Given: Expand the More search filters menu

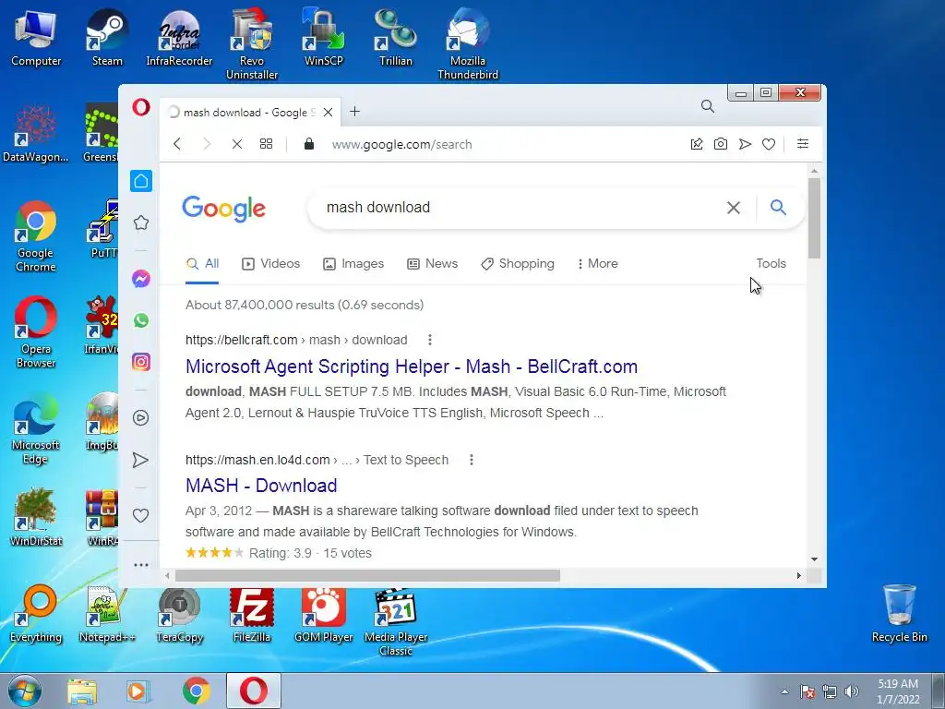Looking at the screenshot, I should coord(597,263).
